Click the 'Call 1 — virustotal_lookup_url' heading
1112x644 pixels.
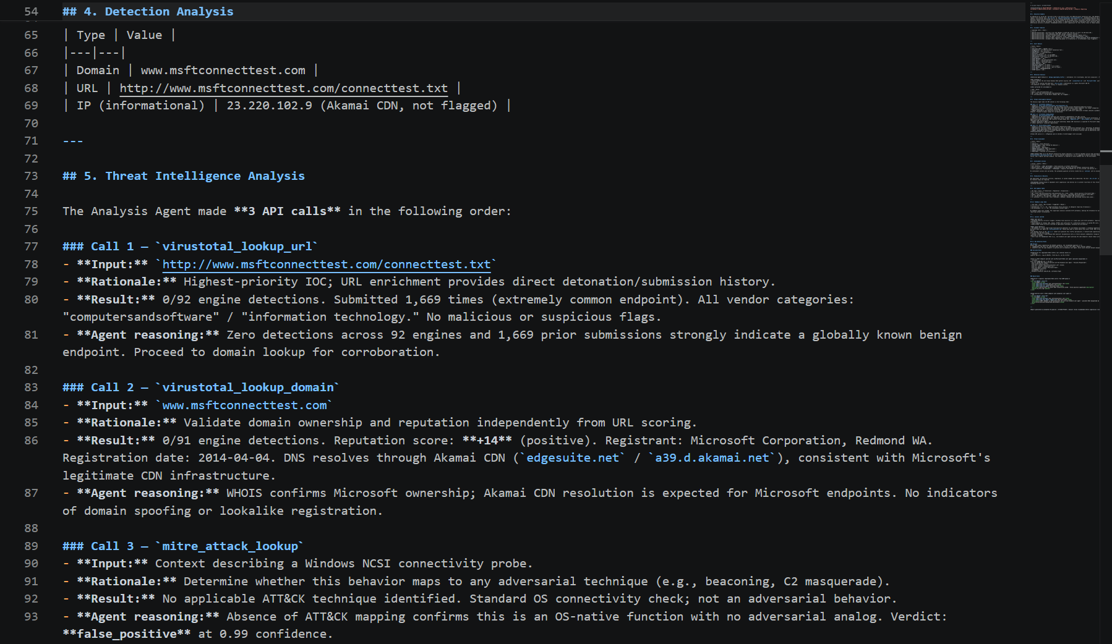[x=190, y=247]
